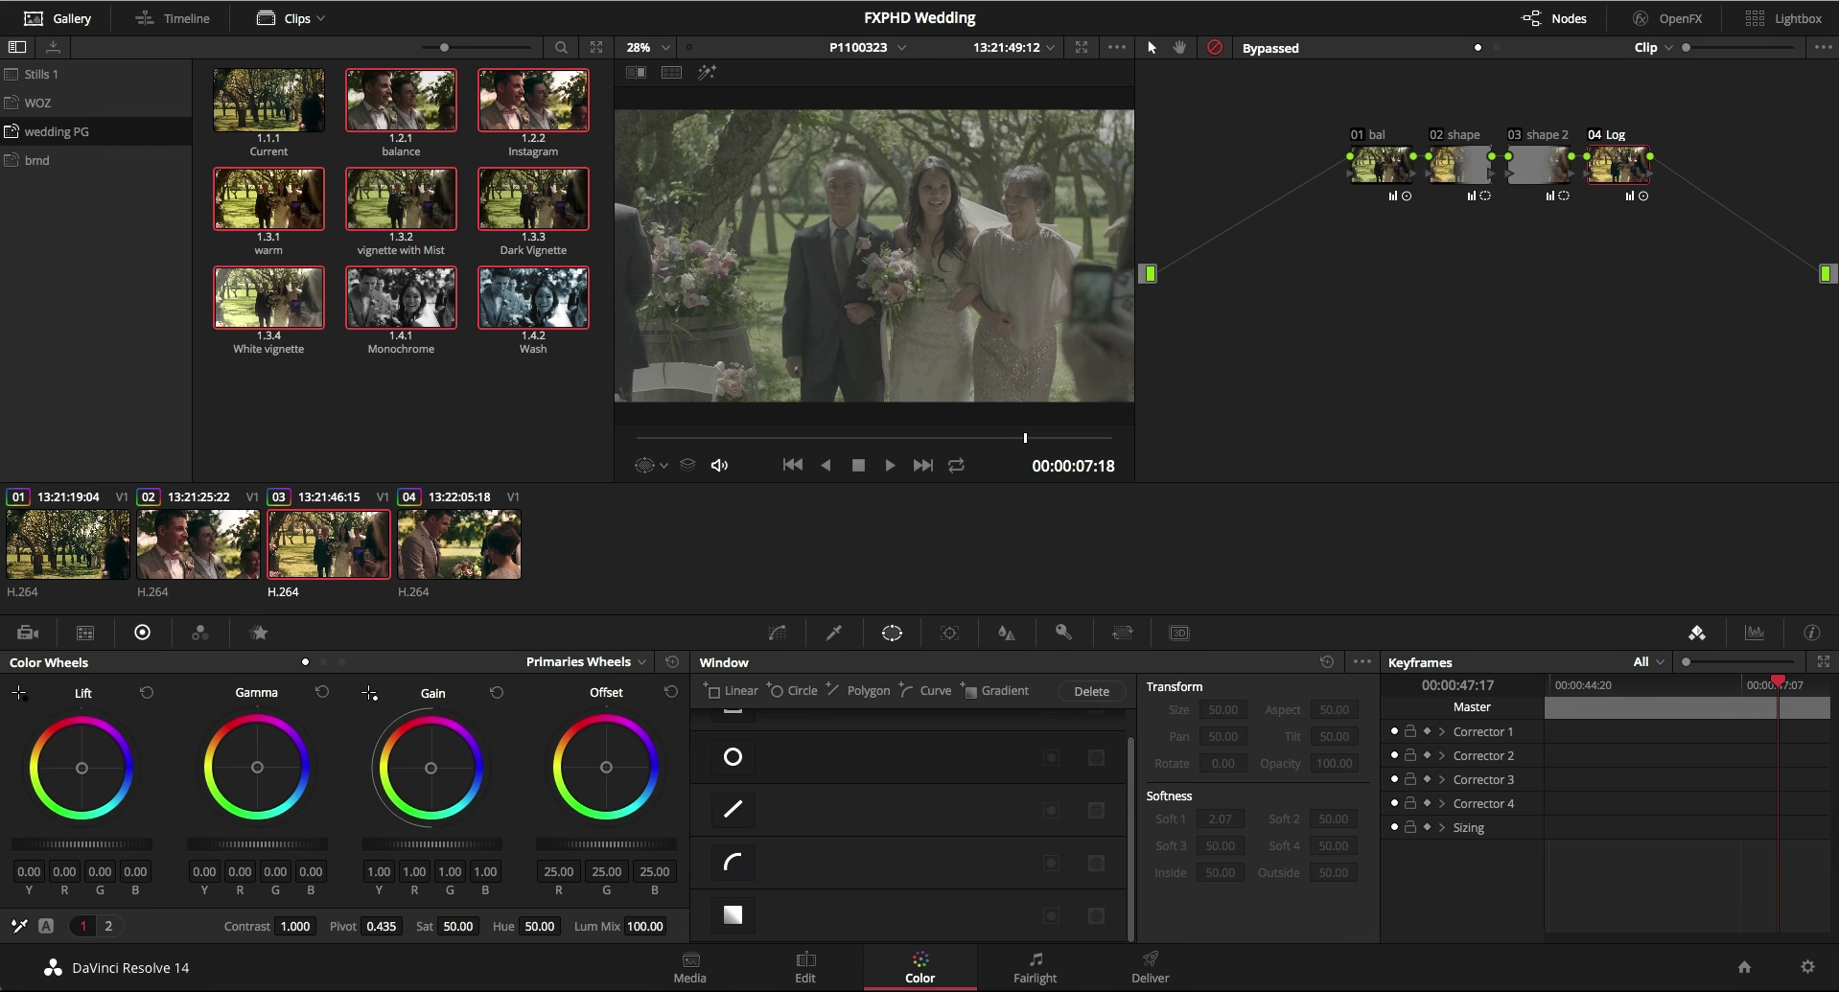Activate the hand pan tool in node editor
The image size is (1839, 992).
tap(1180, 47)
